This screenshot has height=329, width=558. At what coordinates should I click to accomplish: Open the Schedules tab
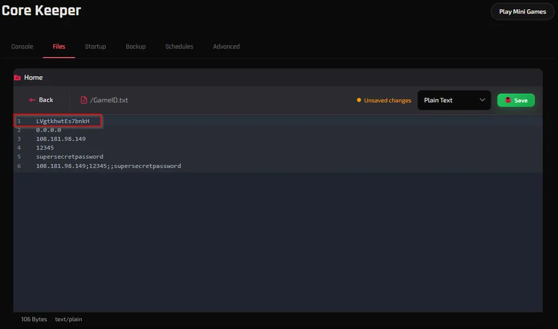tap(179, 47)
